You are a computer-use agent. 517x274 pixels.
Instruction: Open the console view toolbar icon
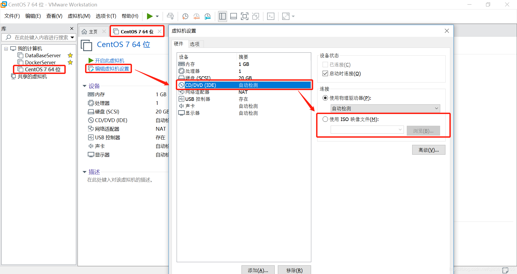coord(271,16)
